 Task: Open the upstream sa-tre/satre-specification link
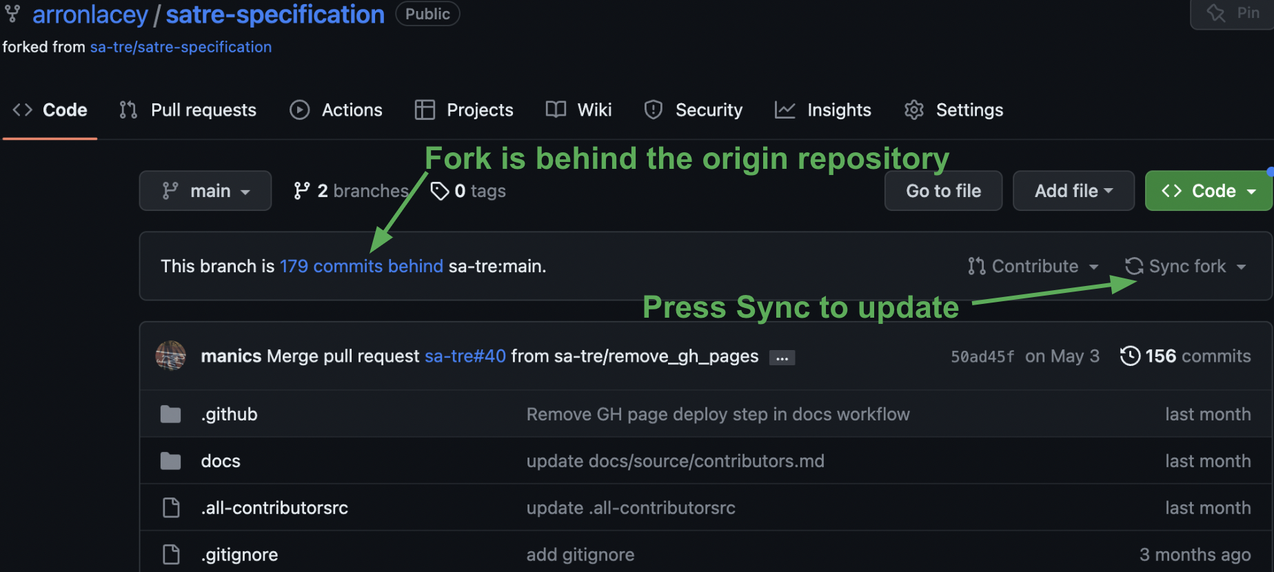point(181,47)
